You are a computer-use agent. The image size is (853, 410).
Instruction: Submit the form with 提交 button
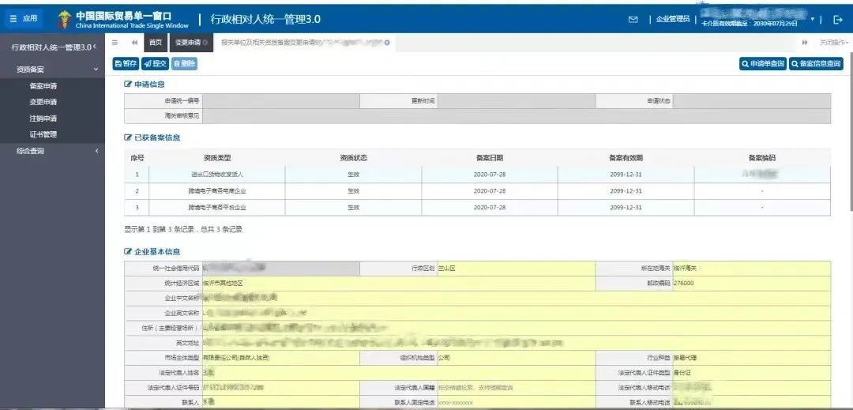(x=155, y=64)
